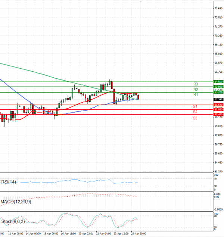Click the R1 resistance label
The width and height of the screenshot is (224, 237).
pyautogui.click(x=195, y=95)
